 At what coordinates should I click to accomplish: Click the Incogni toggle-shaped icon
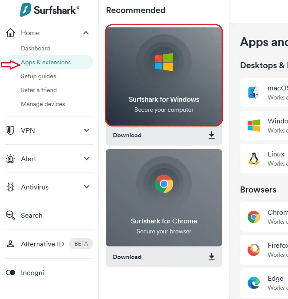(10, 272)
